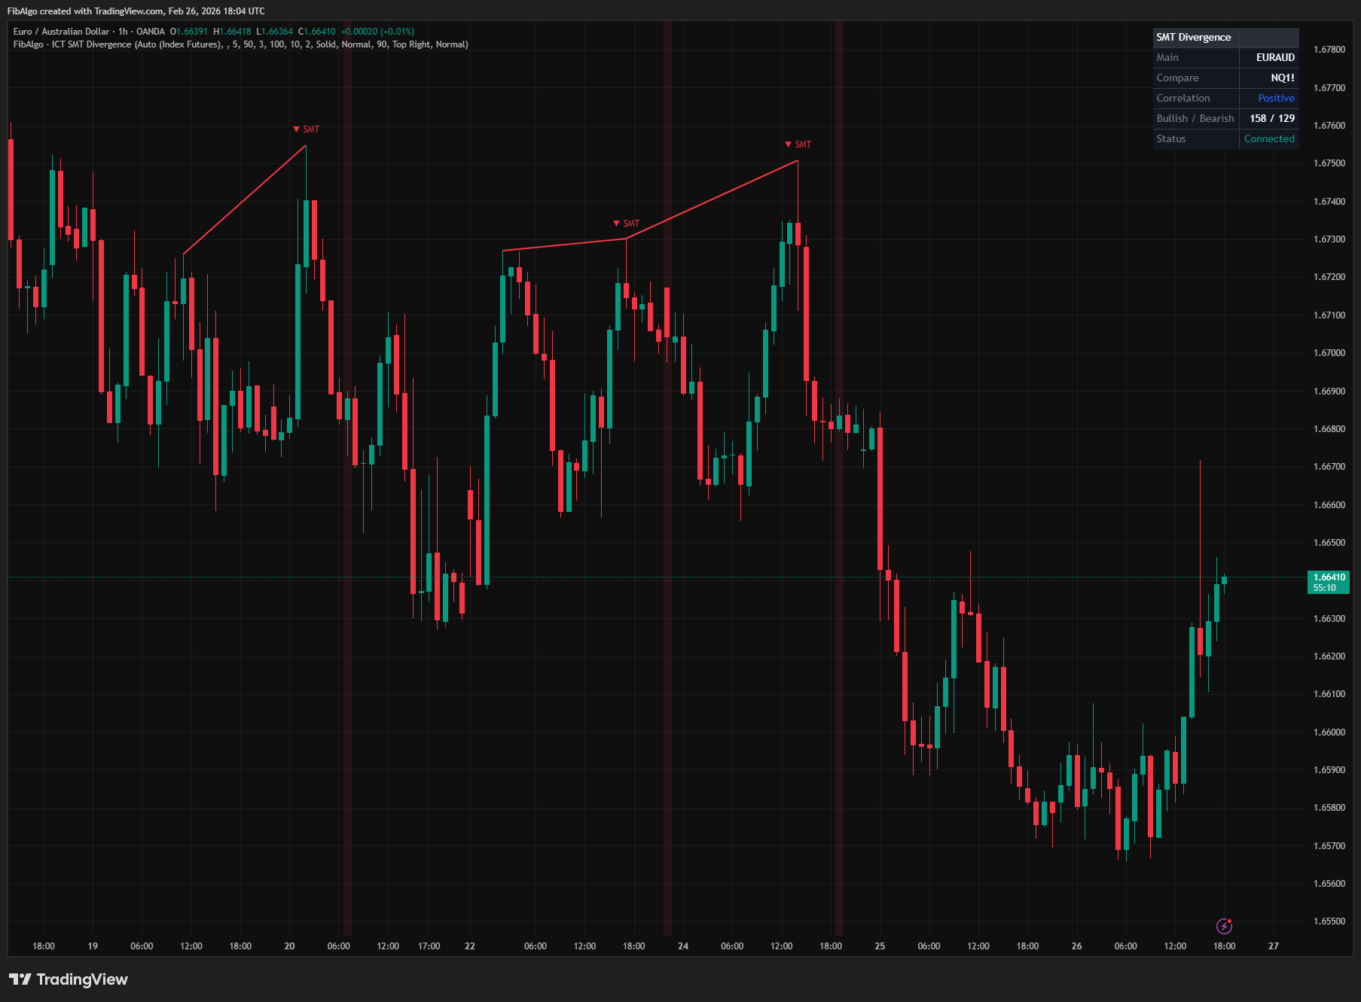Click the red notification dot on the lightning icon
Image resolution: width=1361 pixels, height=1002 pixels.
[1231, 919]
